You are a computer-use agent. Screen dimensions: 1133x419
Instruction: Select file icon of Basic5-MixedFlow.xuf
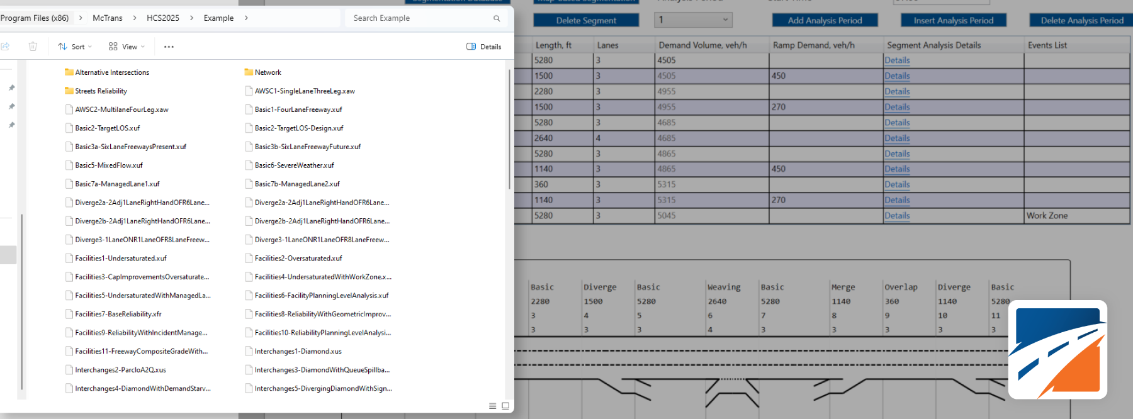pyautogui.click(x=69, y=165)
